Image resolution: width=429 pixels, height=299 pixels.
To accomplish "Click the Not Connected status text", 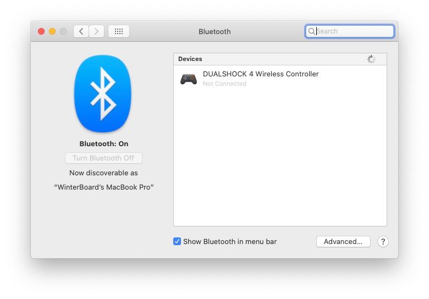I will click(224, 84).
